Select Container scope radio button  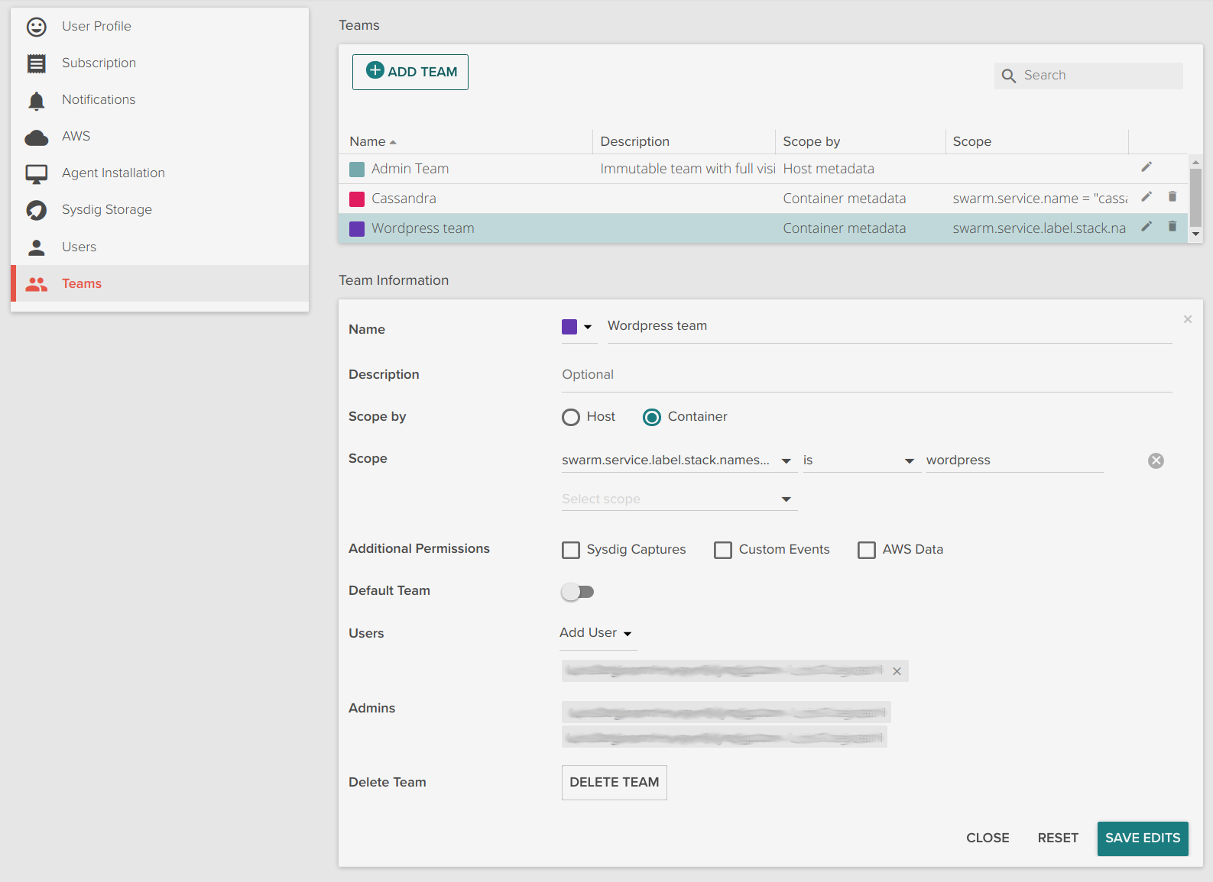click(652, 417)
